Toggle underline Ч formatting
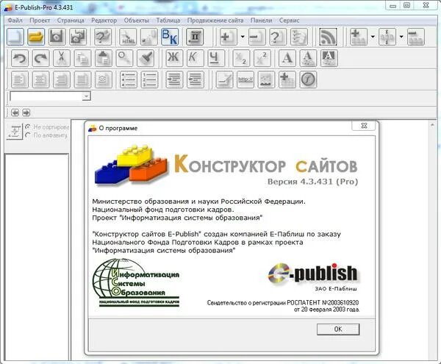 215,58
